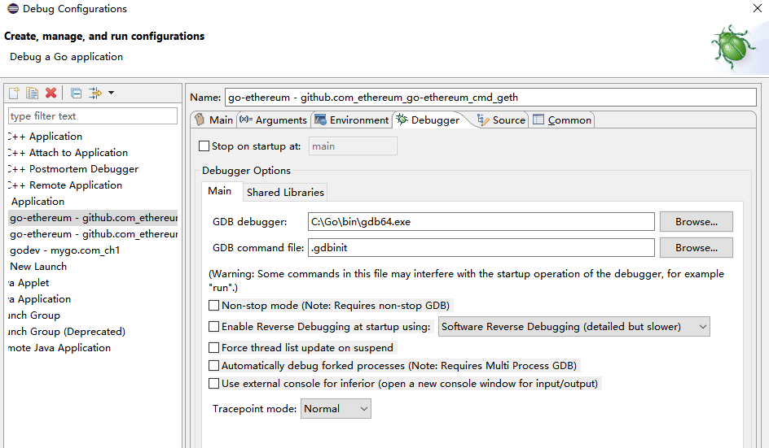Open the Tracepoint mode dropdown
This screenshot has height=448, width=769.
tap(336, 409)
